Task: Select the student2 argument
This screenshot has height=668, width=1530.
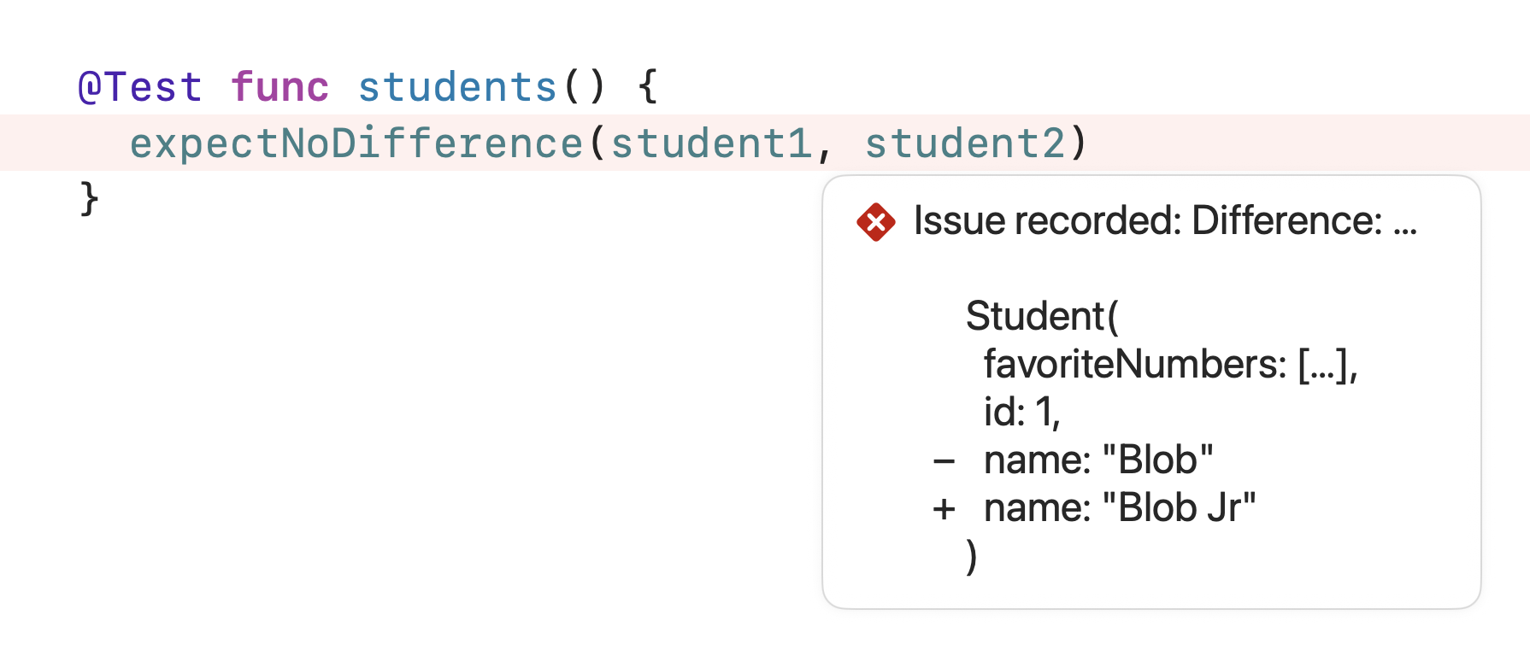Action: tap(965, 144)
